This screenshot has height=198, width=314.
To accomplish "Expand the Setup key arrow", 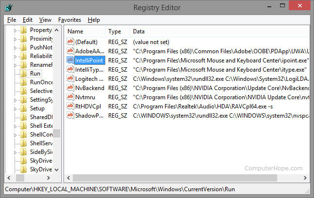I will point(16,108).
